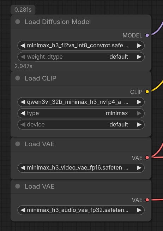This screenshot has width=163, height=231.
Task: Click the yellow CLIP output connector
Action: pos(147,92)
